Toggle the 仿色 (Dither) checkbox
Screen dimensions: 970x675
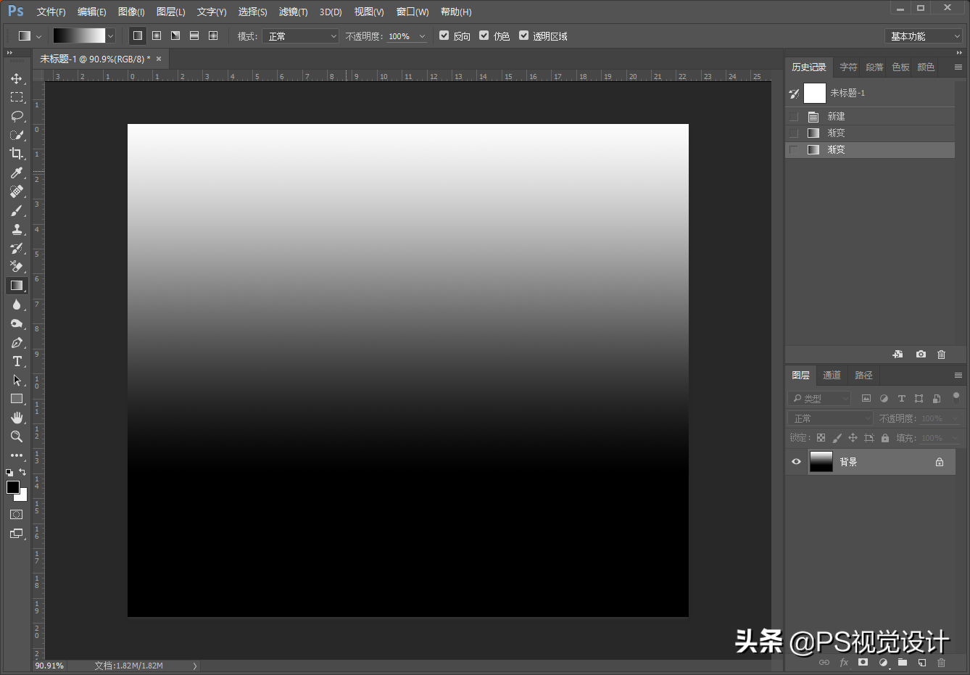pos(484,35)
